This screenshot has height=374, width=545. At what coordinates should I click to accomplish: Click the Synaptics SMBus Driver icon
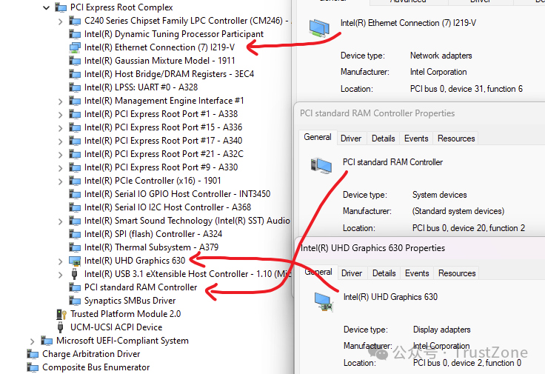tap(75, 301)
